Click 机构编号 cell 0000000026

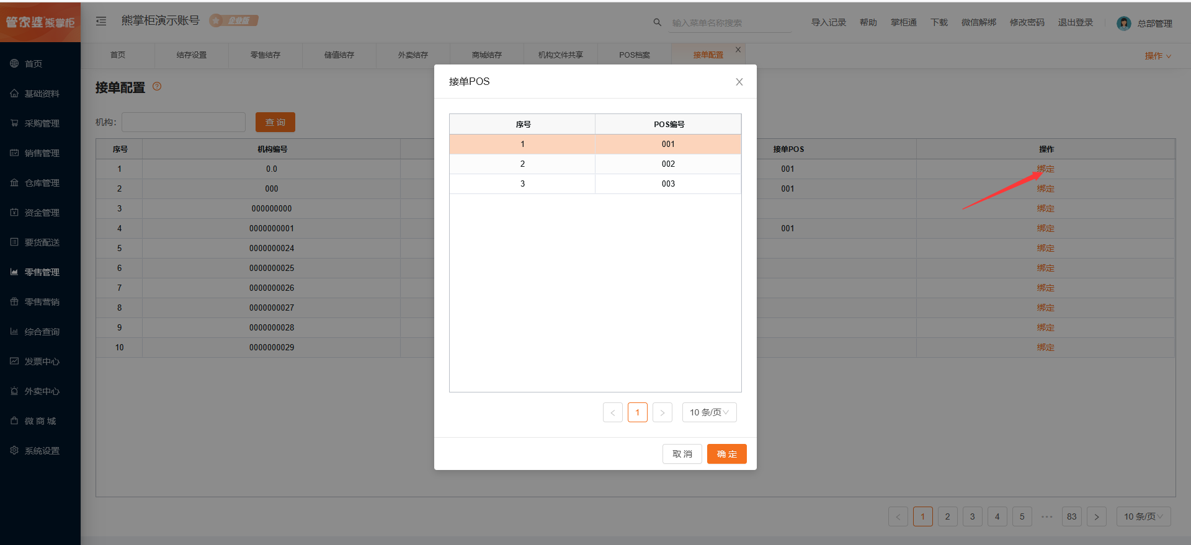272,288
